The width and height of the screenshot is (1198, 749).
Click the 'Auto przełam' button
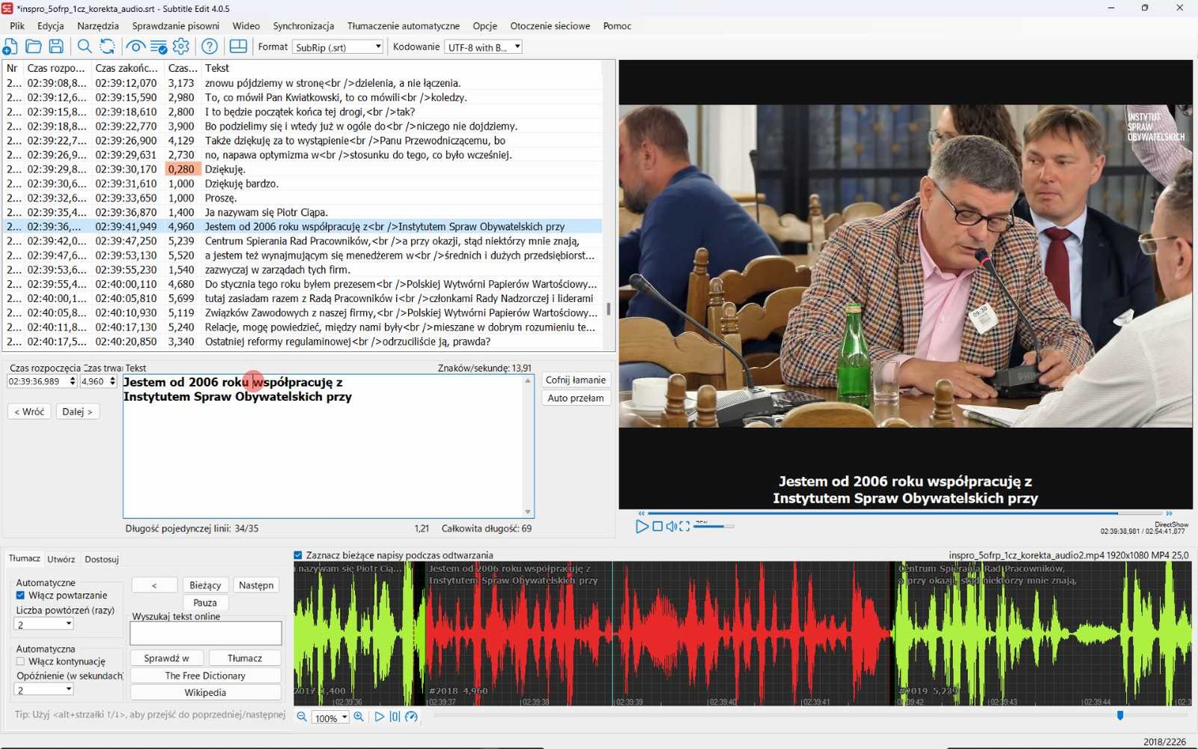576,398
